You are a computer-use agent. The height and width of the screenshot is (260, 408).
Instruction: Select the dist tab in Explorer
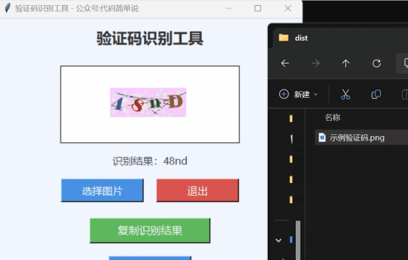[x=340, y=38]
